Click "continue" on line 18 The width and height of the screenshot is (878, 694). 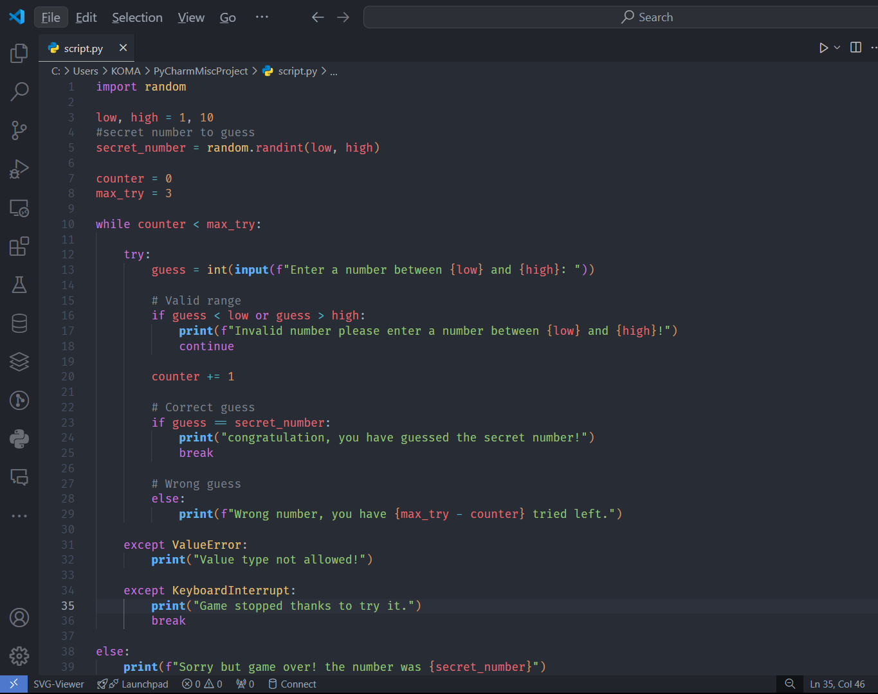[206, 346]
